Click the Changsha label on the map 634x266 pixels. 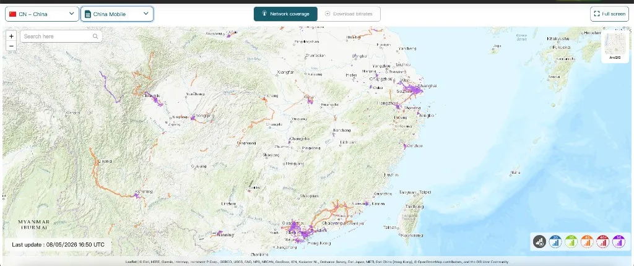coord(300,139)
